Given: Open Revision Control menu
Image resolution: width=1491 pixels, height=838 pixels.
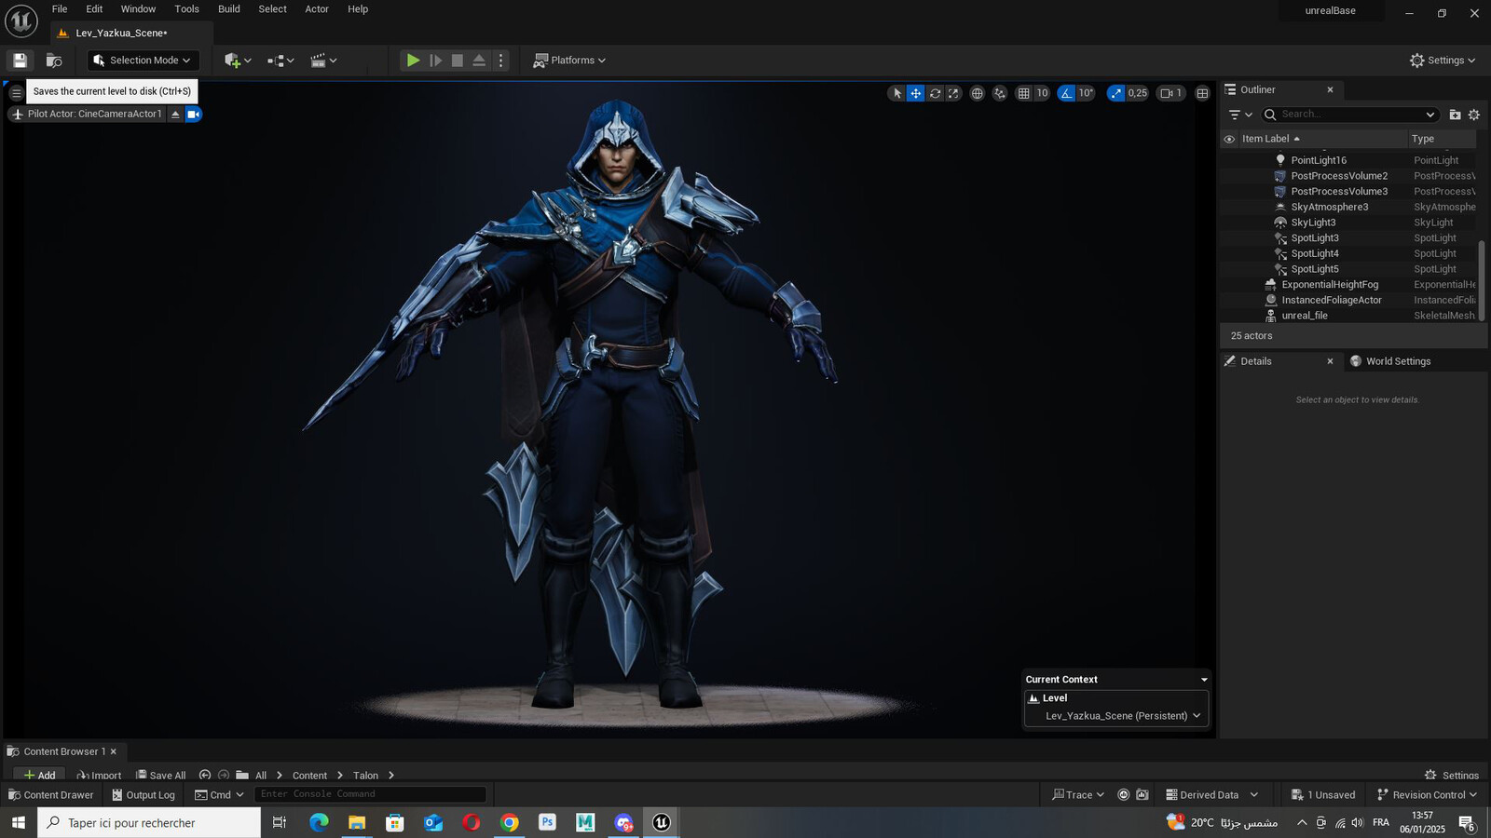Looking at the screenshot, I should pyautogui.click(x=1428, y=795).
